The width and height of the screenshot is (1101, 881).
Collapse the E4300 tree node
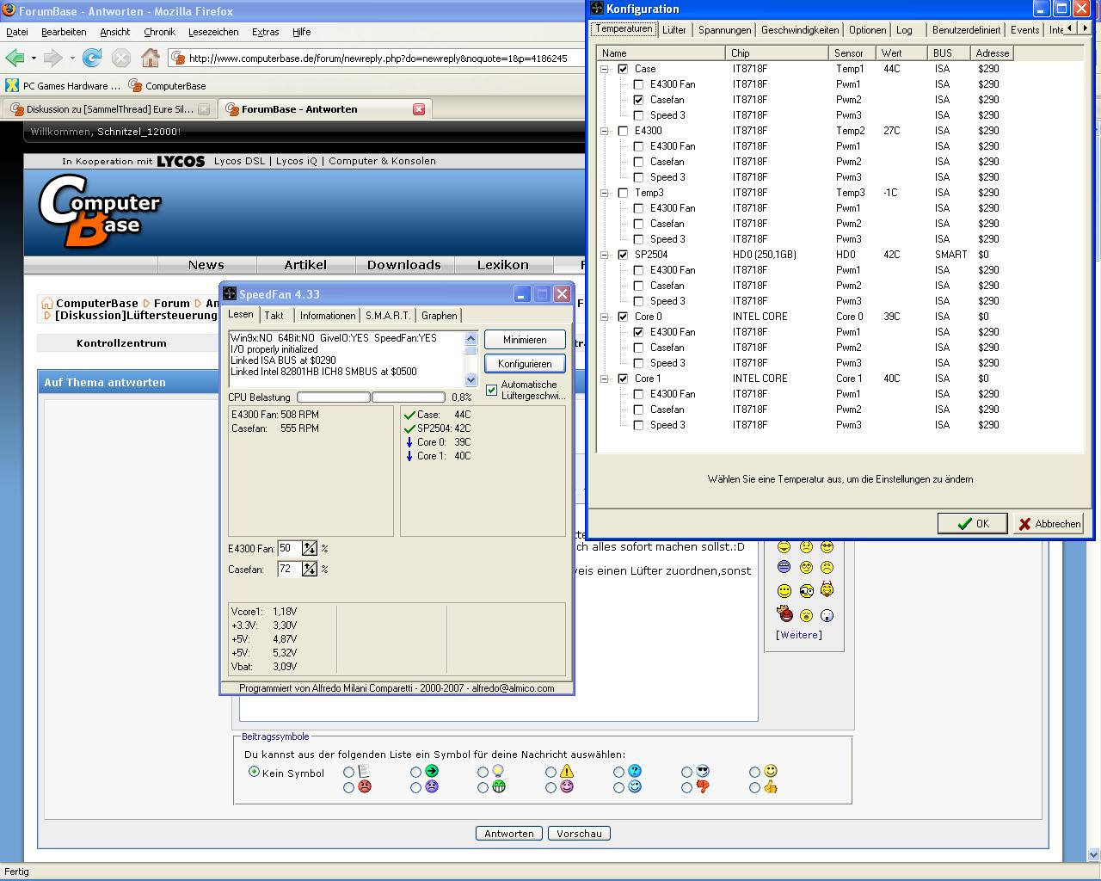(605, 131)
